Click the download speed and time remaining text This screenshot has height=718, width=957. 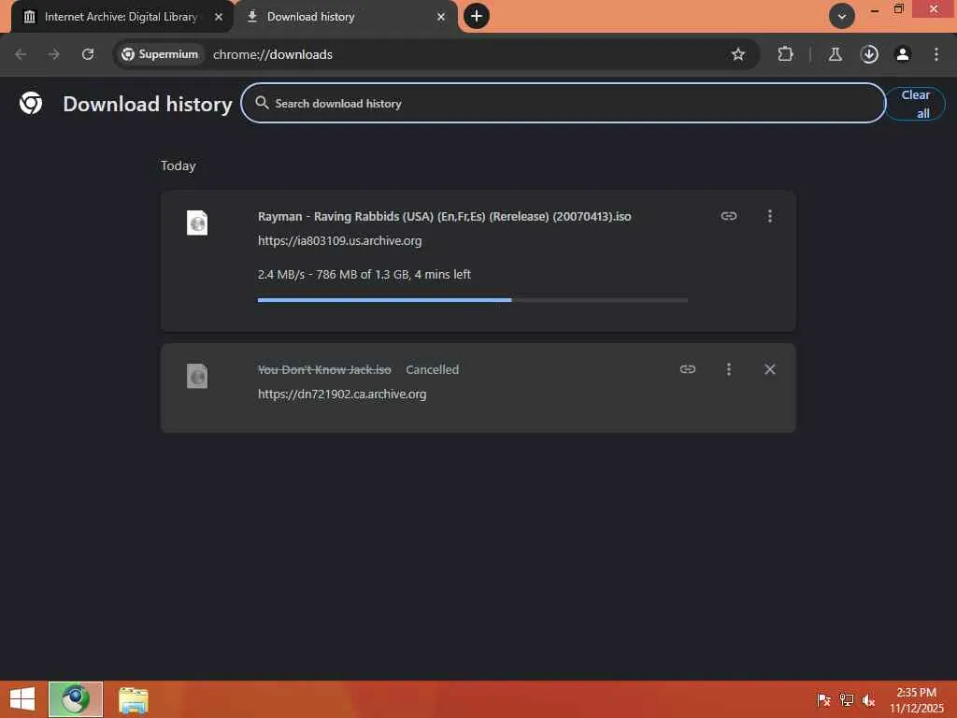[x=364, y=274]
